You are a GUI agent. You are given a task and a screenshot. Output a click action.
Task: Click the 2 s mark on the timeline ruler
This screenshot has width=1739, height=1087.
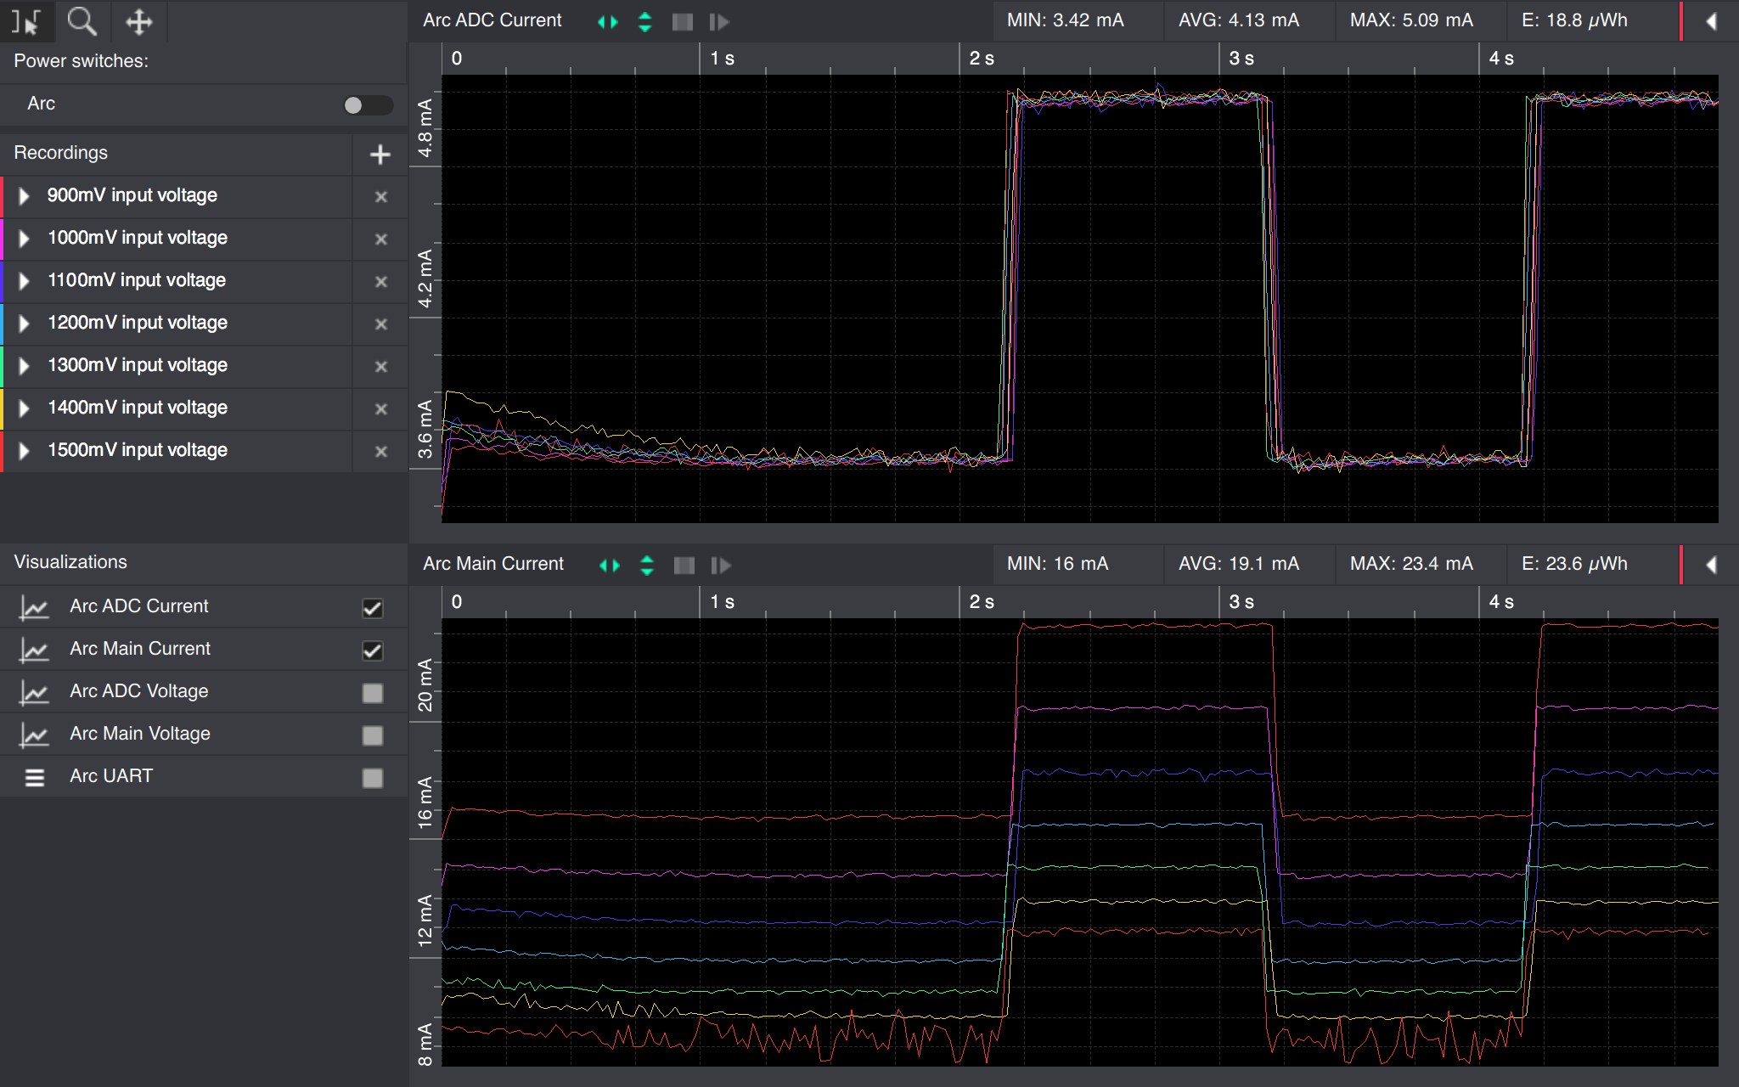coord(981,59)
